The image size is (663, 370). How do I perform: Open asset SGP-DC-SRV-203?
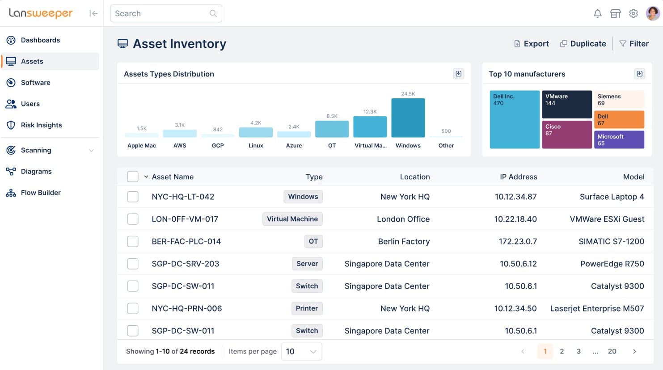click(x=186, y=264)
